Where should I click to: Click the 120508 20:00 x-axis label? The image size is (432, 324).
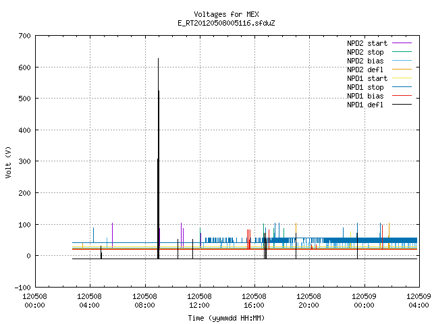coord(309,301)
